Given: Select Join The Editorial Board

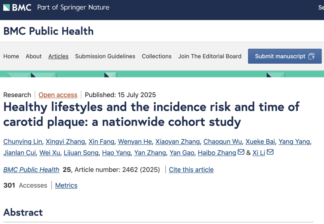Looking at the screenshot, I should tap(210, 56).
